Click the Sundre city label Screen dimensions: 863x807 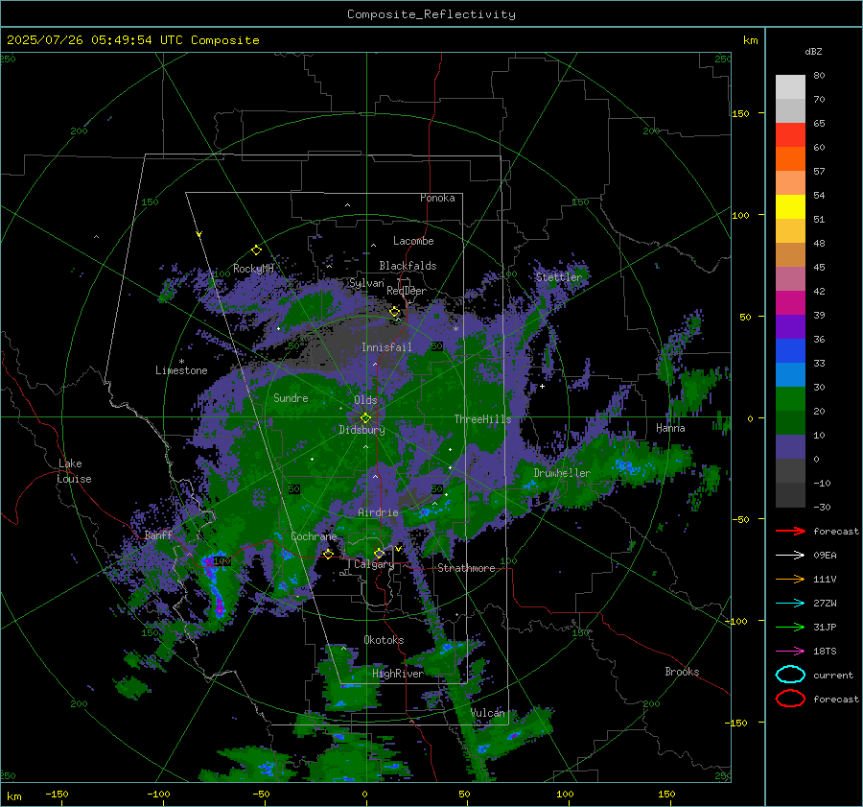(x=291, y=397)
